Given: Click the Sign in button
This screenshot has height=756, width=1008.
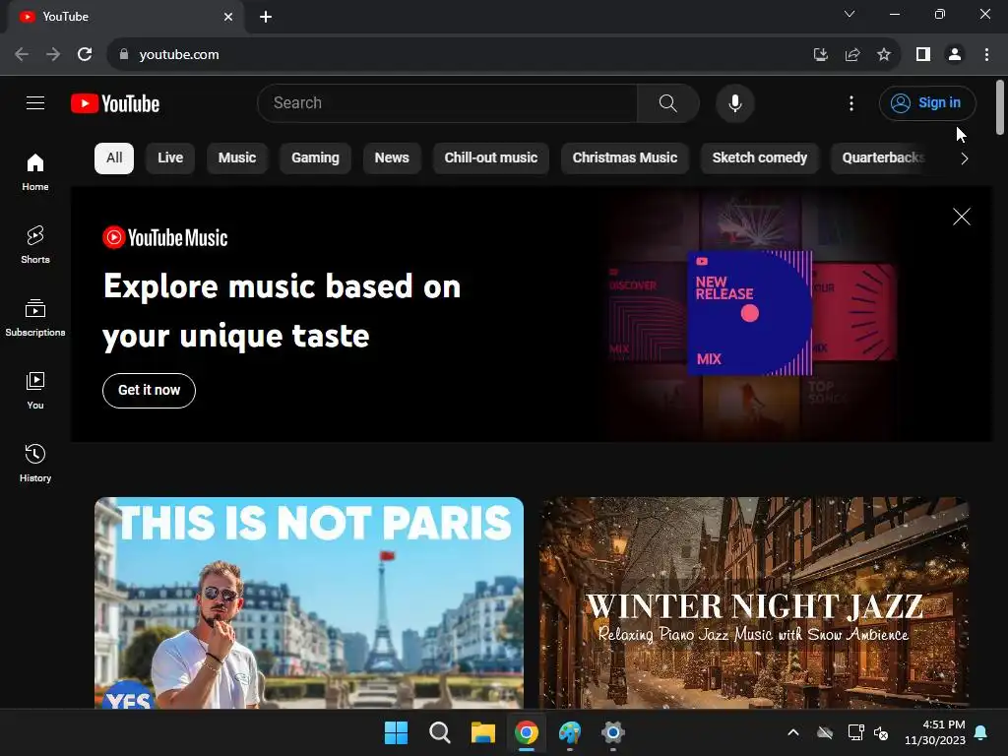Looking at the screenshot, I should [x=927, y=102].
